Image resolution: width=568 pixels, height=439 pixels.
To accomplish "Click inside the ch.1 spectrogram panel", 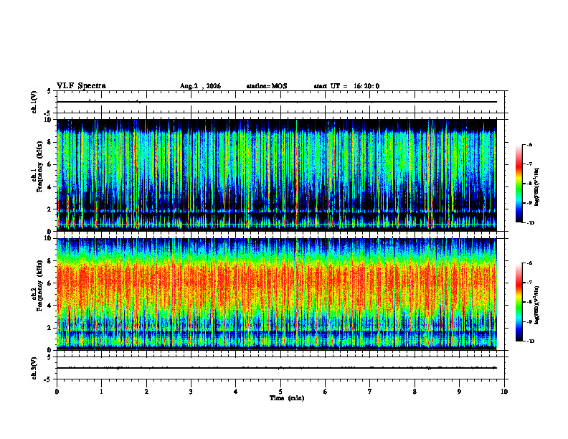I will click(x=277, y=175).
